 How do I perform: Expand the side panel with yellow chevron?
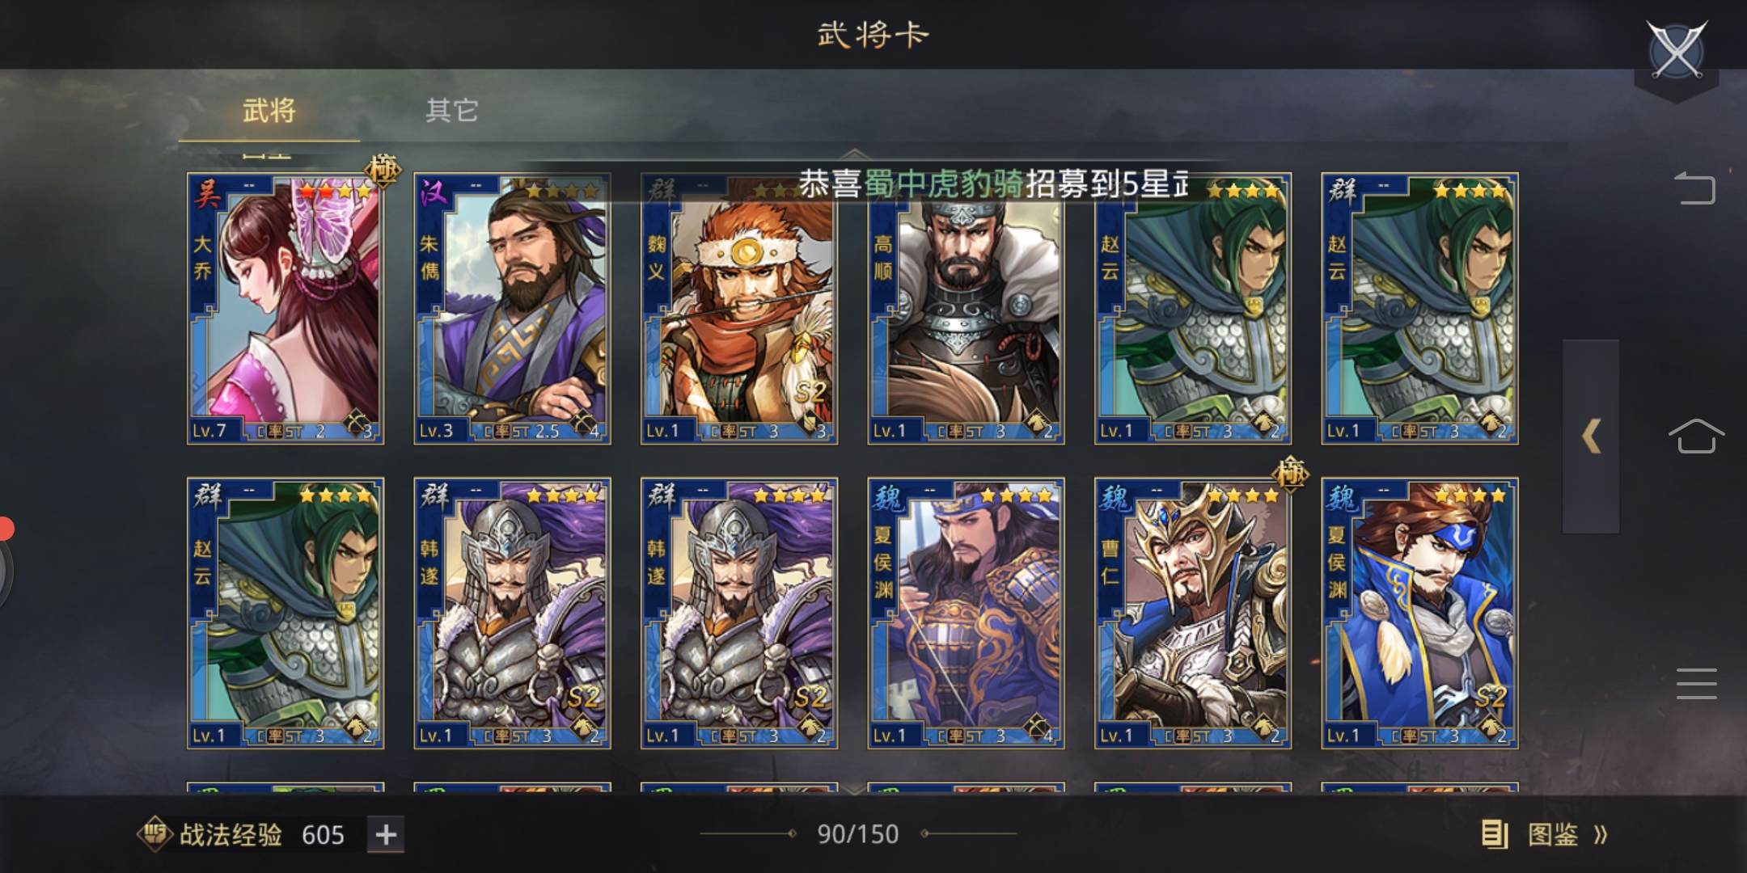click(1591, 436)
